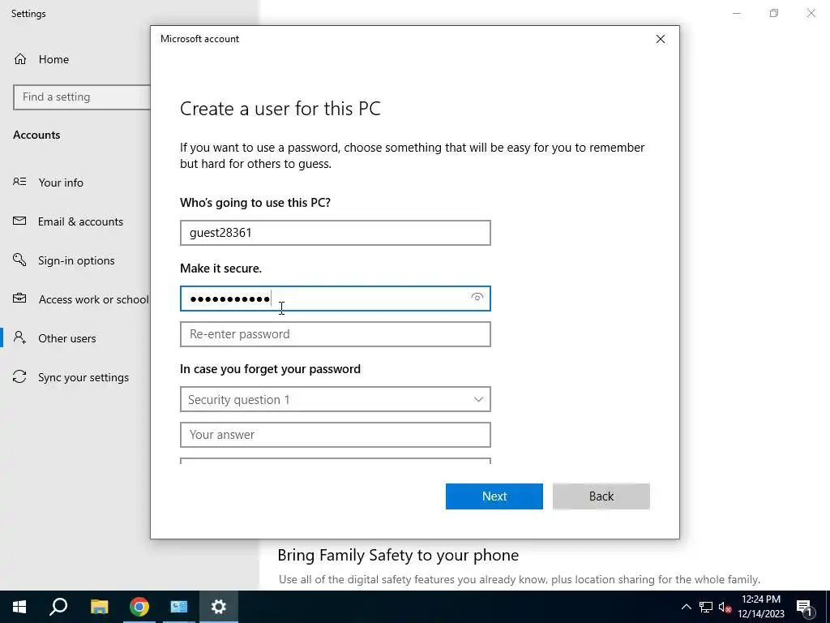Open the Windows Start menu
Viewport: 830px width, 623px height.
click(x=19, y=607)
